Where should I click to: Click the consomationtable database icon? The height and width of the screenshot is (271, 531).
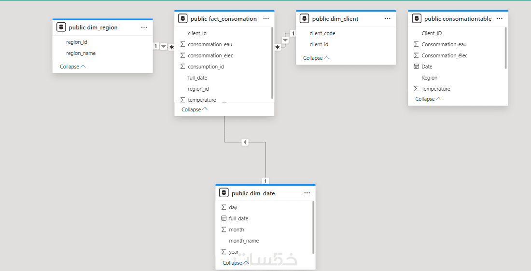pos(416,19)
